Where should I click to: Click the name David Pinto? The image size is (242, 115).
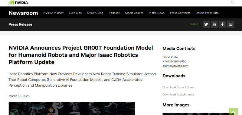tap(170, 57)
